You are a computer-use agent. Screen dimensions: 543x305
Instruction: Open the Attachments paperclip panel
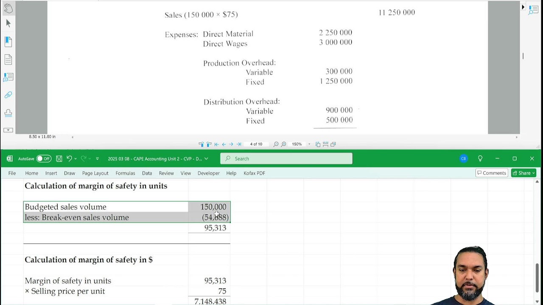[8, 95]
